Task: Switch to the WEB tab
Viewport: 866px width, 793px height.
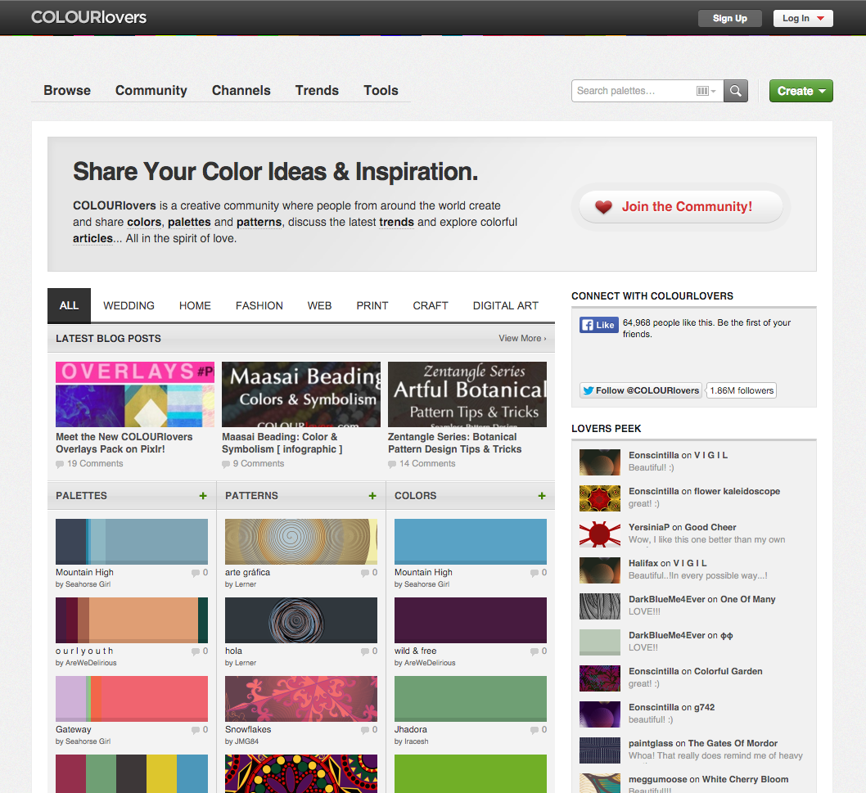Action: click(x=319, y=305)
